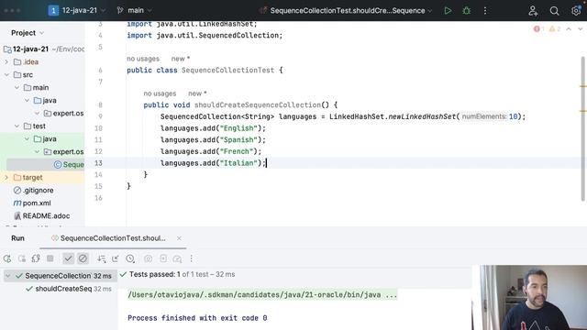
Task: Open Search Everywhere magnifier
Action: [x=554, y=11]
